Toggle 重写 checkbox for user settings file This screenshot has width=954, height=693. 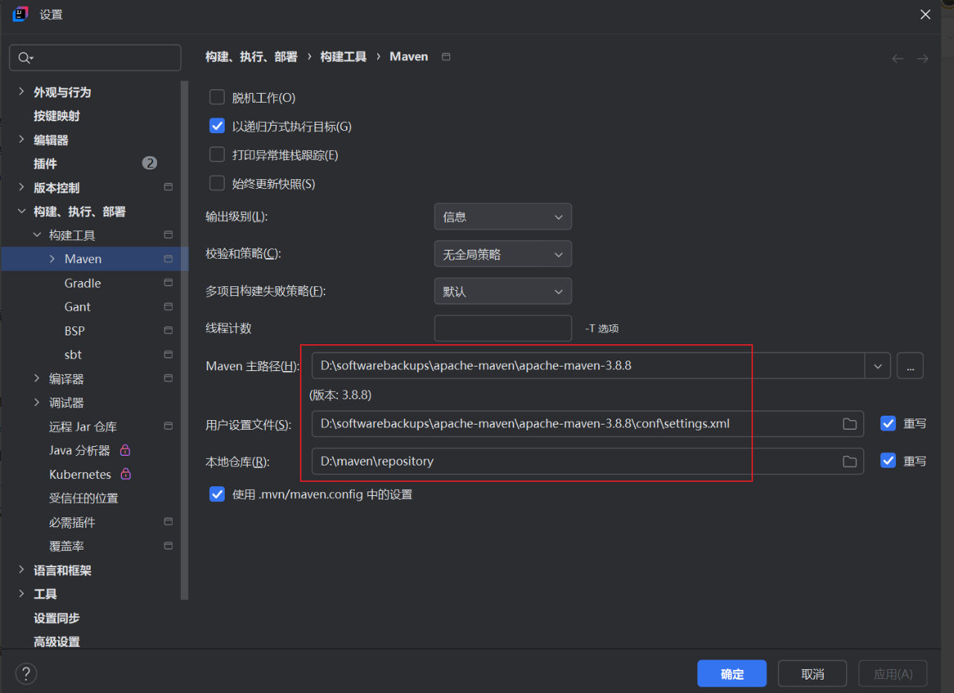point(888,423)
